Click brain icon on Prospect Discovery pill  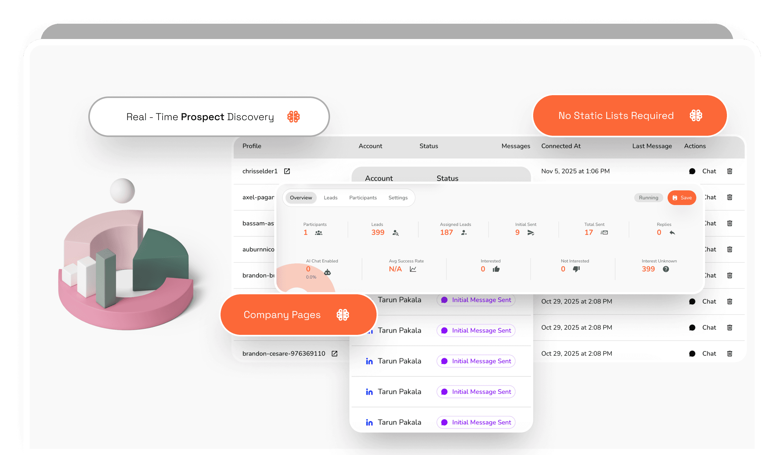point(293,117)
